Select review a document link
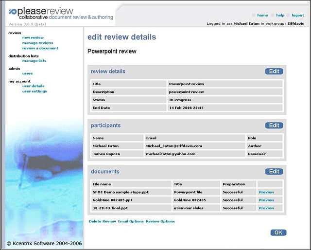Viewport: 311px width, 250px height. tap(40, 48)
